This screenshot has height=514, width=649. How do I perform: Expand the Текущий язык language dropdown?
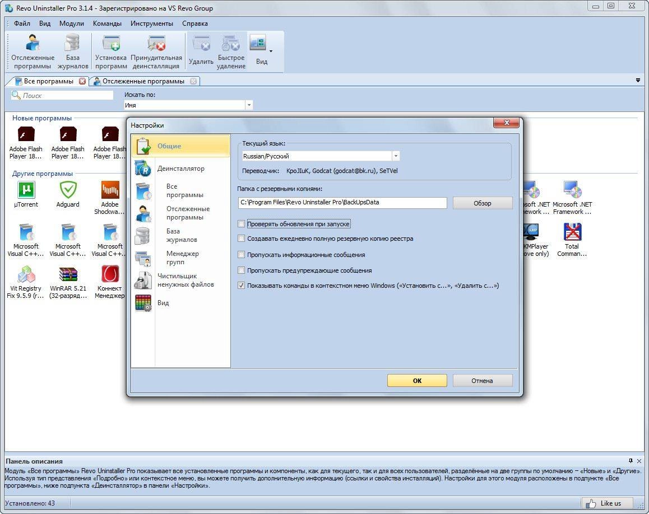click(396, 156)
